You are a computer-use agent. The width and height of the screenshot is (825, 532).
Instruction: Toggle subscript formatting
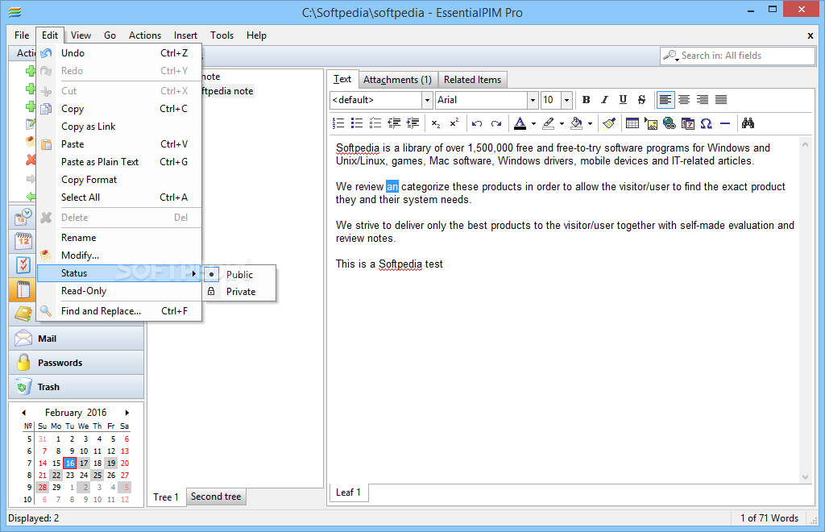tap(436, 123)
